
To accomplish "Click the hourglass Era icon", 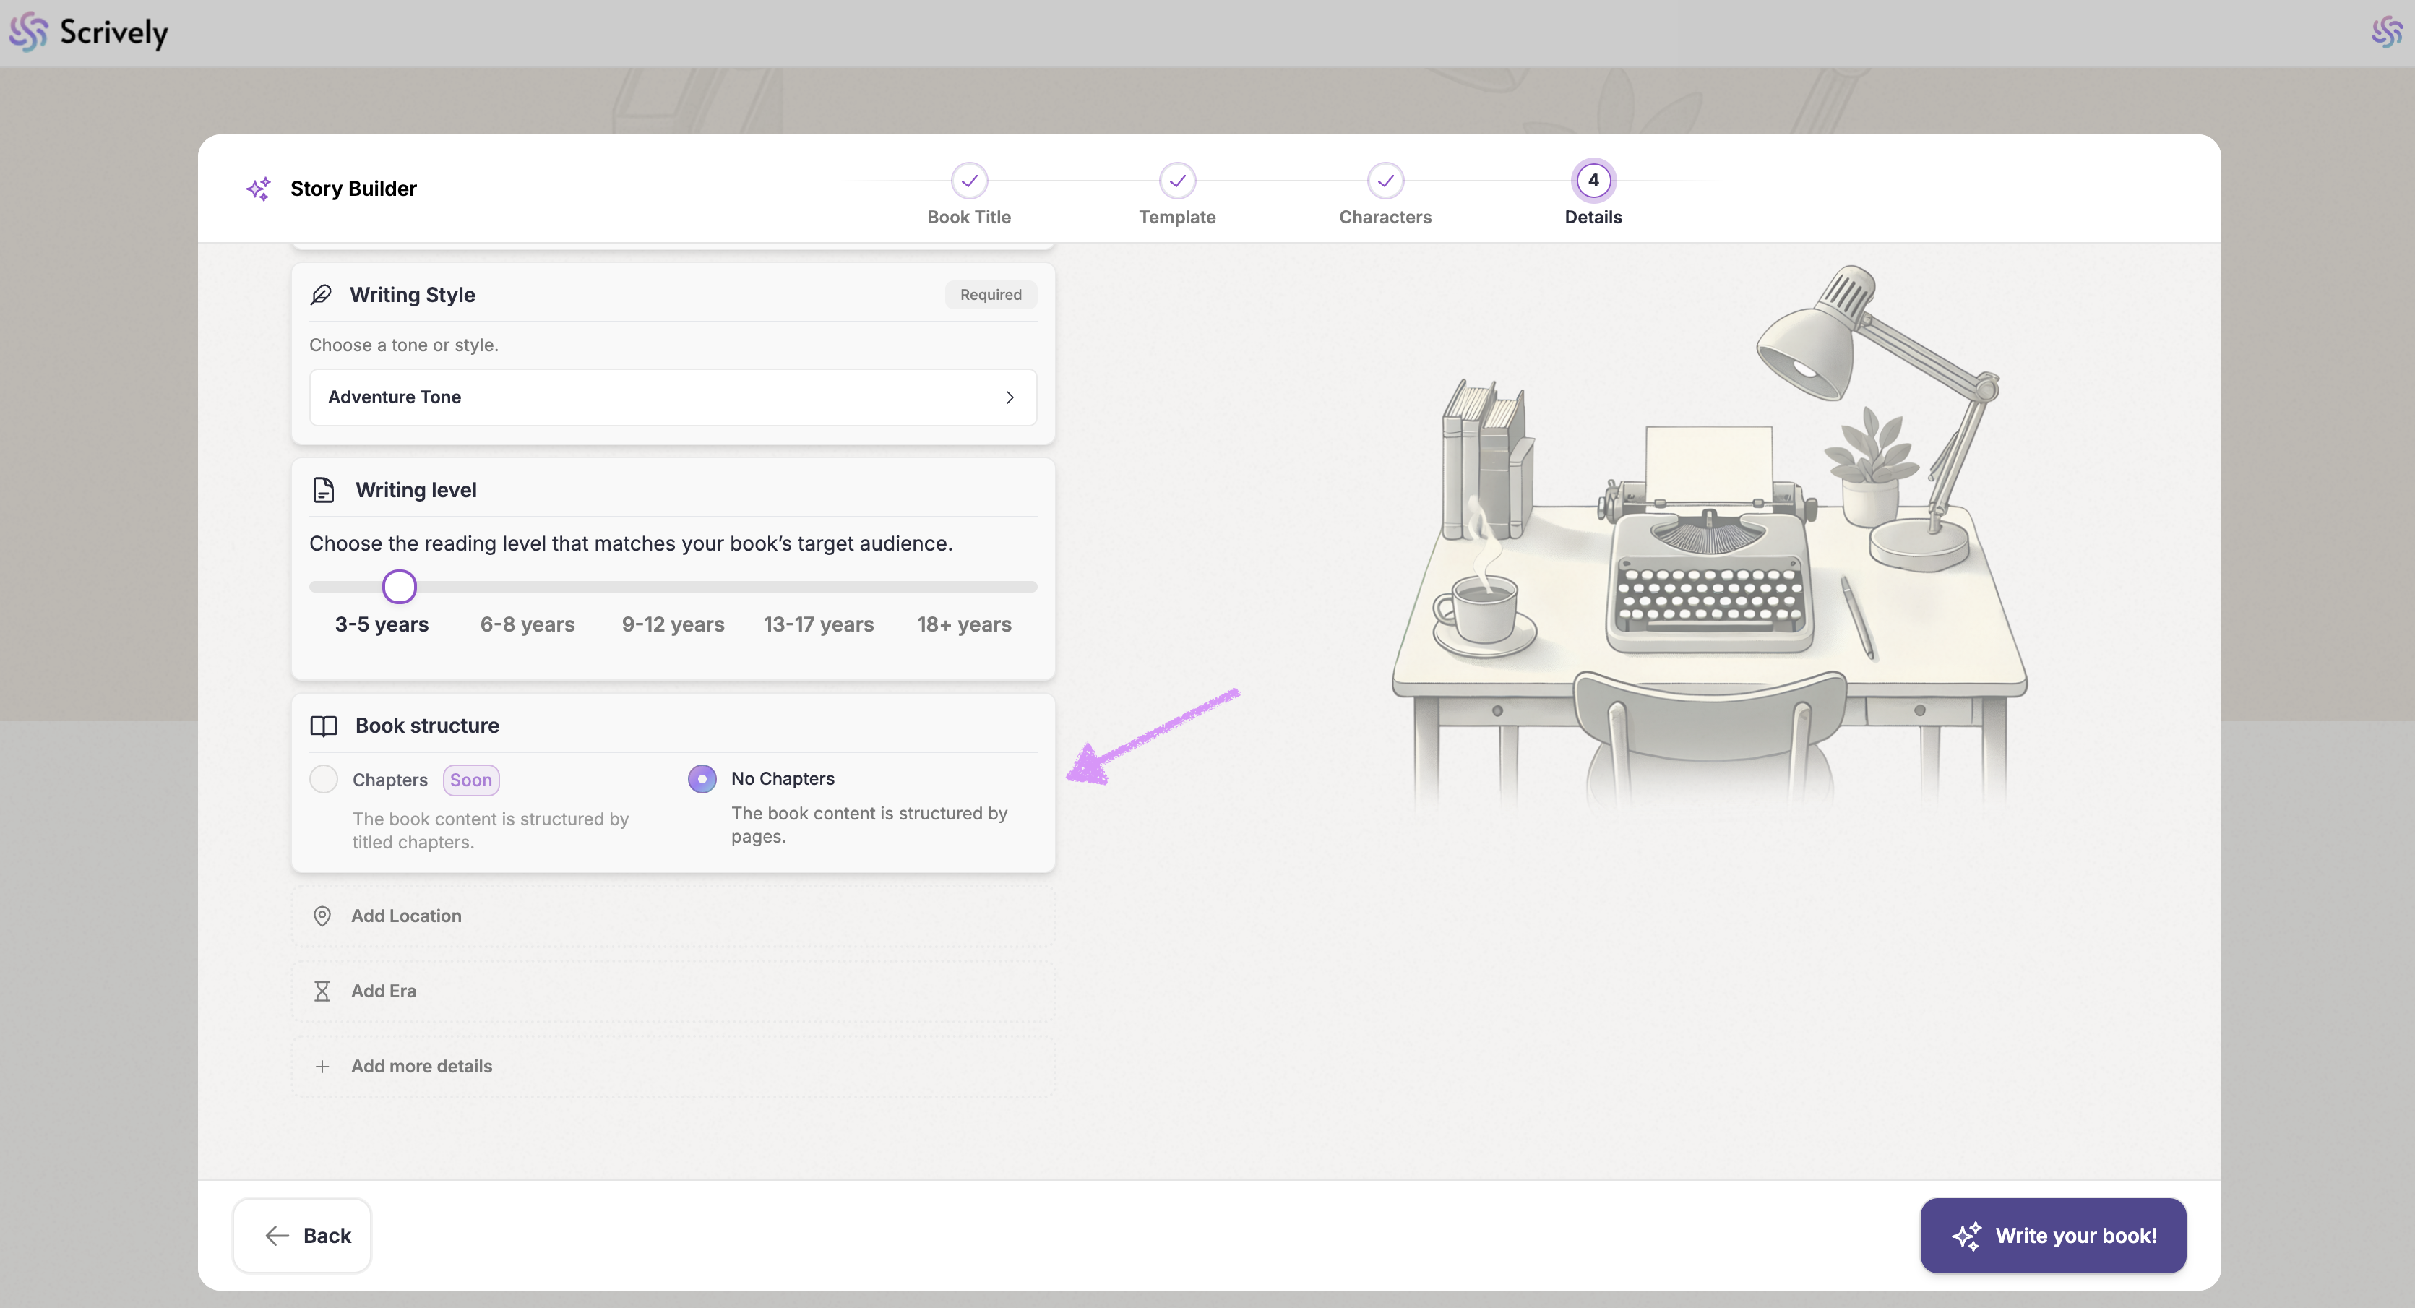I will (x=322, y=991).
